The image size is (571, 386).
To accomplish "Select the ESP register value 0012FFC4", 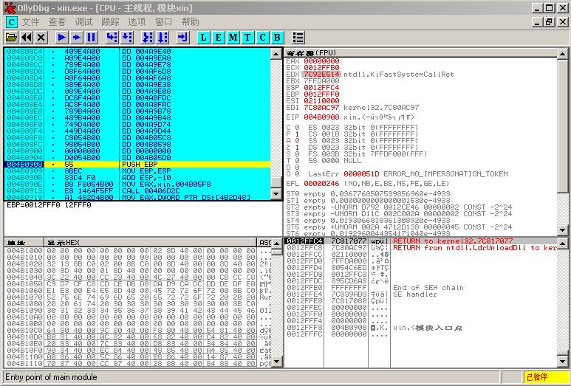I will (321, 88).
